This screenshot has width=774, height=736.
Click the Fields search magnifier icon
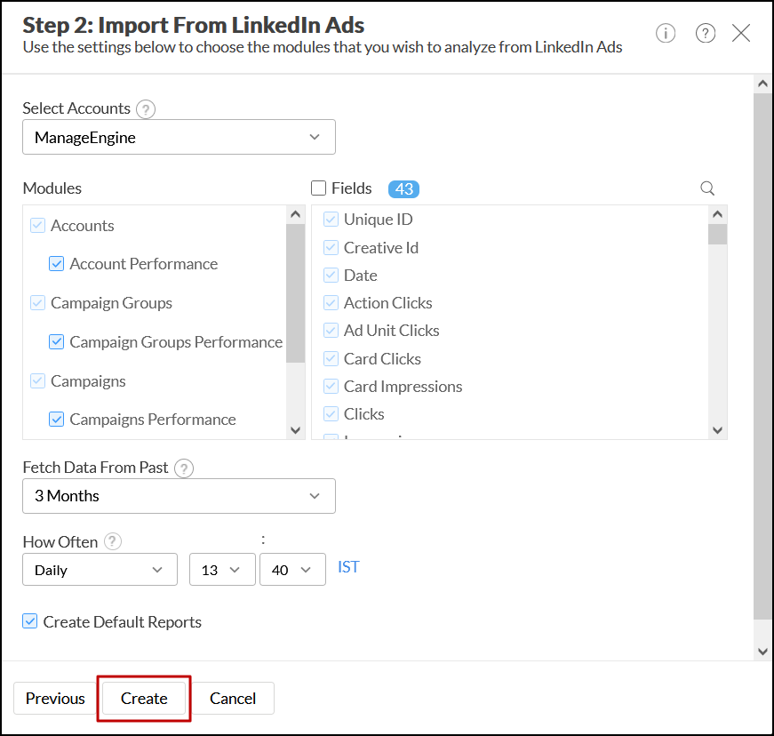[707, 188]
